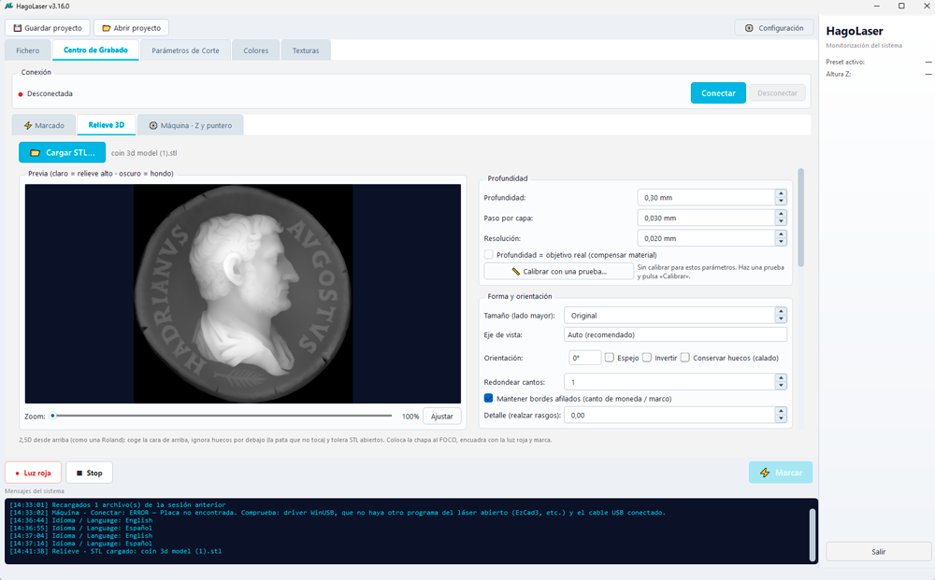
Task: Open the Eje de vista dropdown
Action: [675, 334]
